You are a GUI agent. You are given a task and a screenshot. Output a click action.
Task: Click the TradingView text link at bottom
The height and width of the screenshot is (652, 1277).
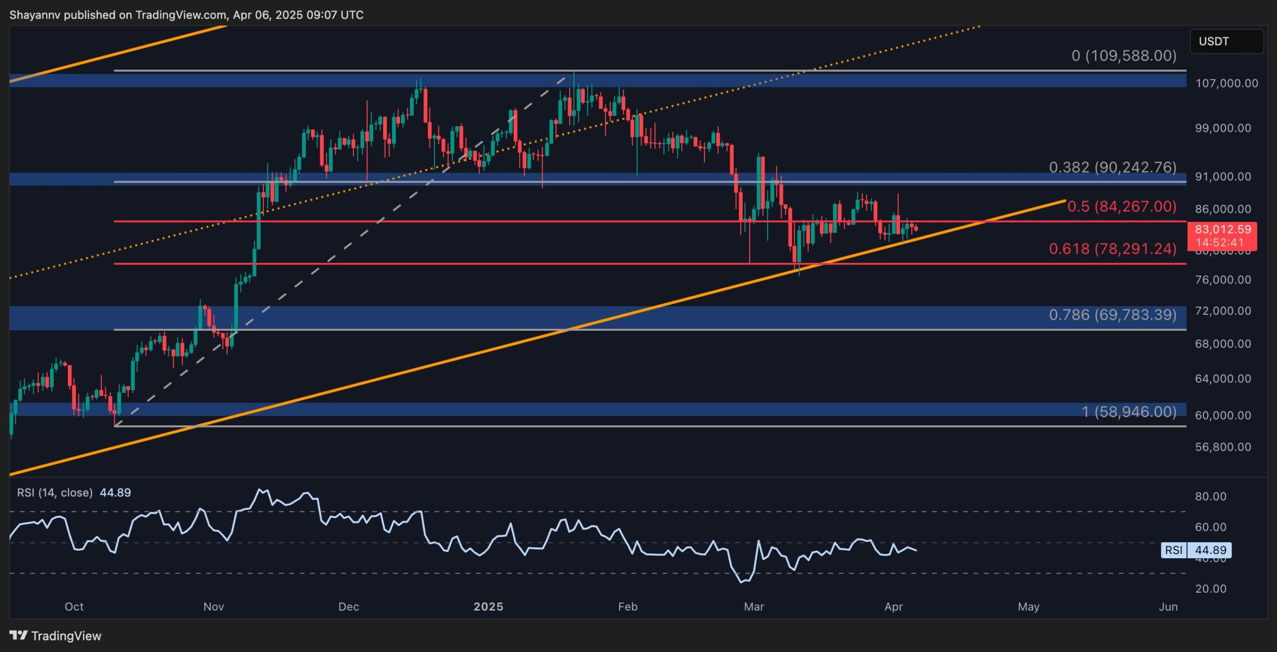click(66, 636)
